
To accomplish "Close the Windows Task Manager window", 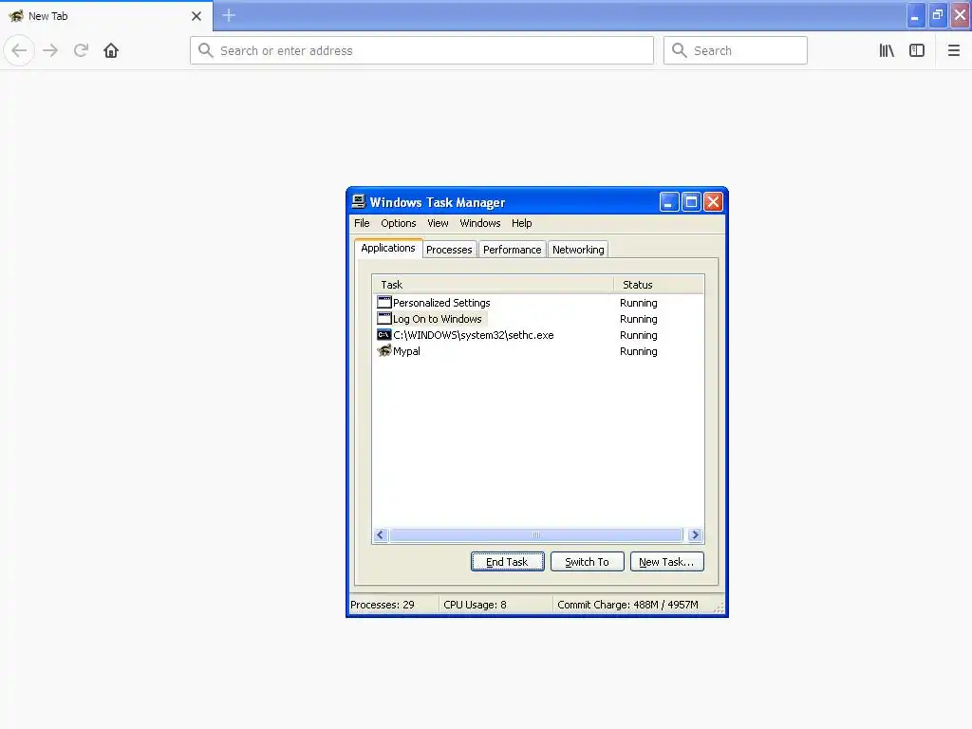I will [714, 202].
